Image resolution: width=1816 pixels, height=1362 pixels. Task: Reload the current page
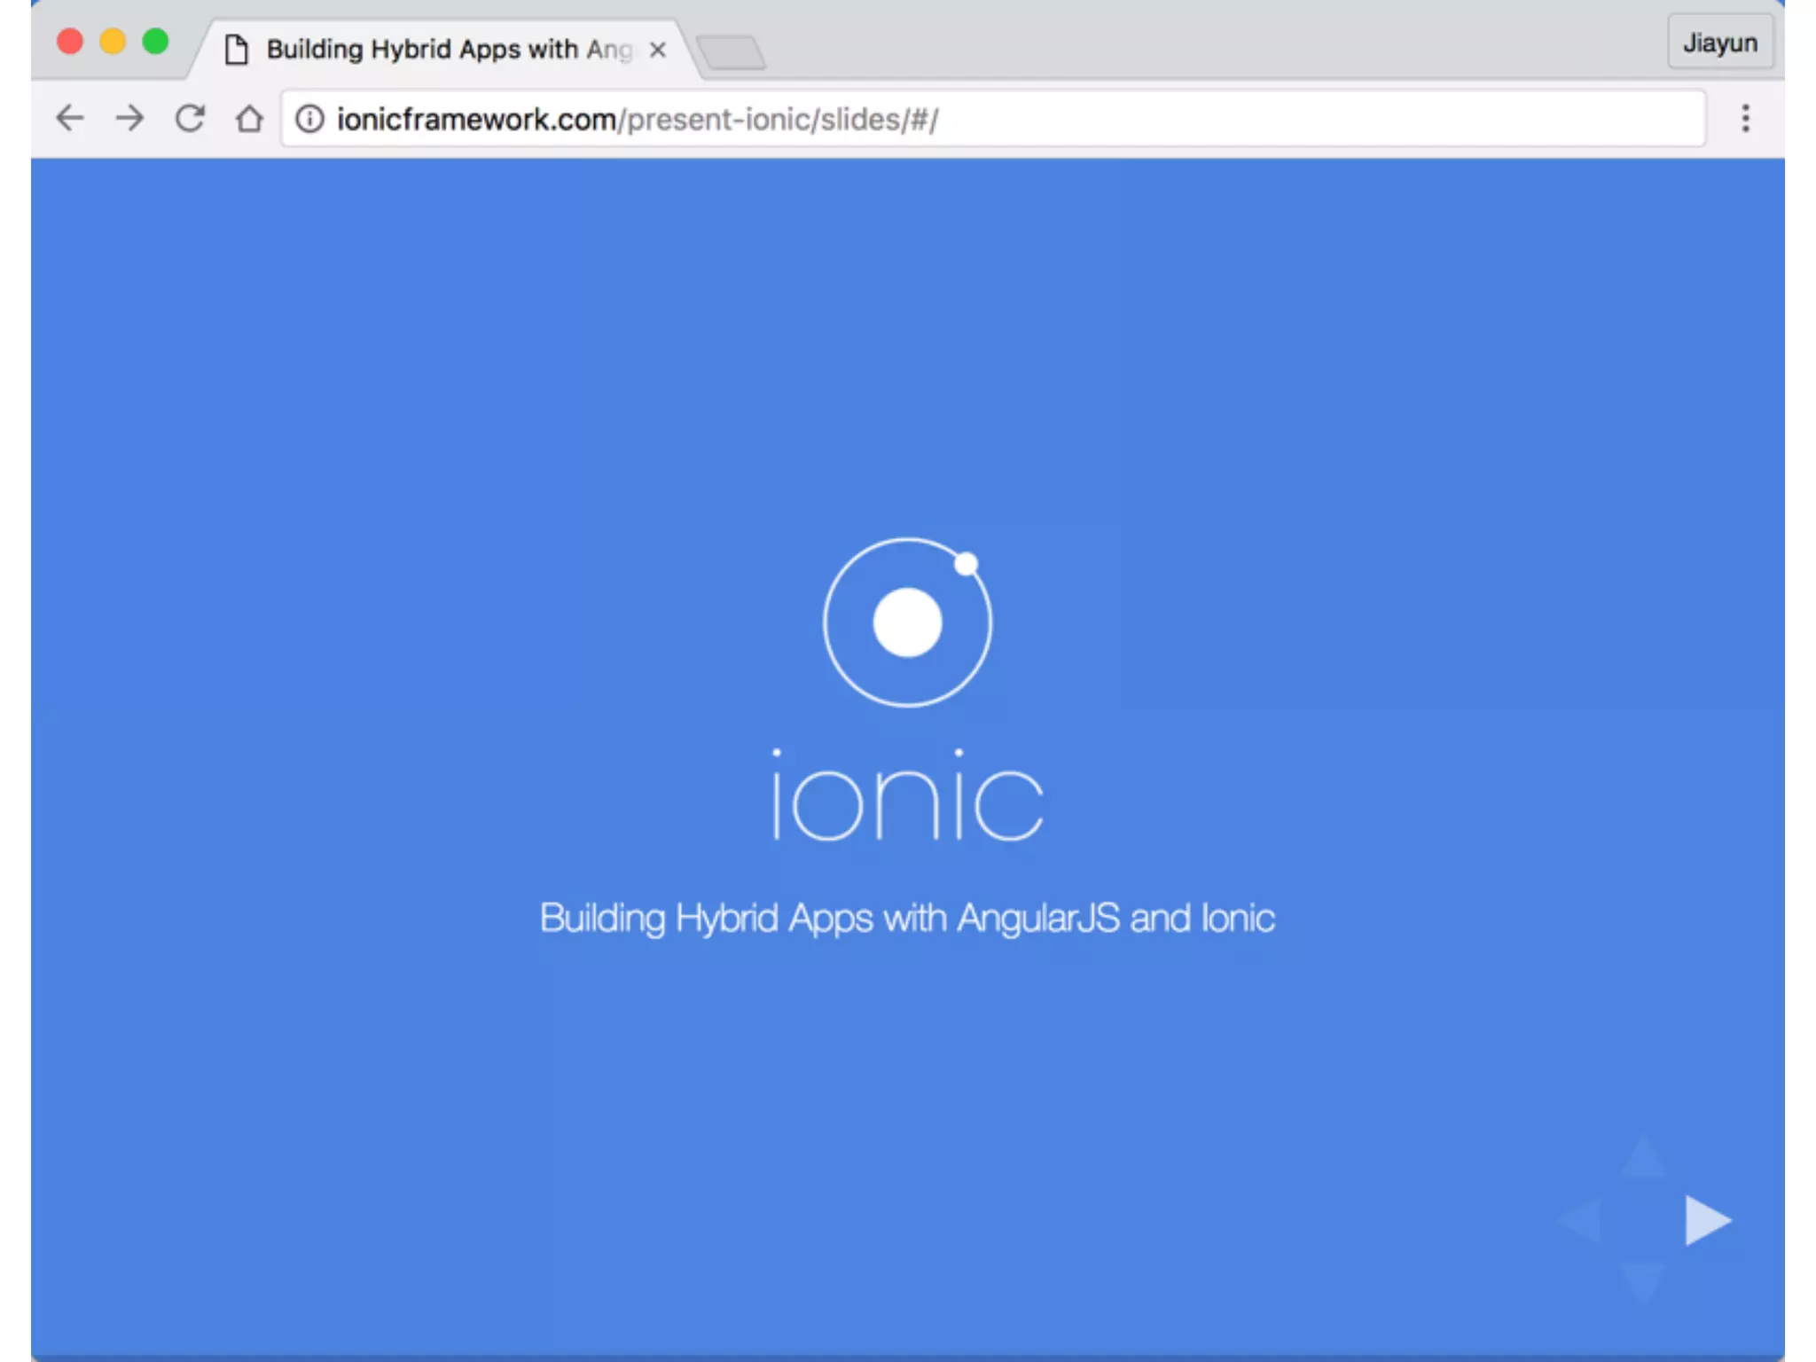(190, 118)
